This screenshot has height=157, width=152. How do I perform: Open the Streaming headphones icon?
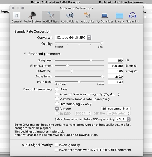point(133,15)
